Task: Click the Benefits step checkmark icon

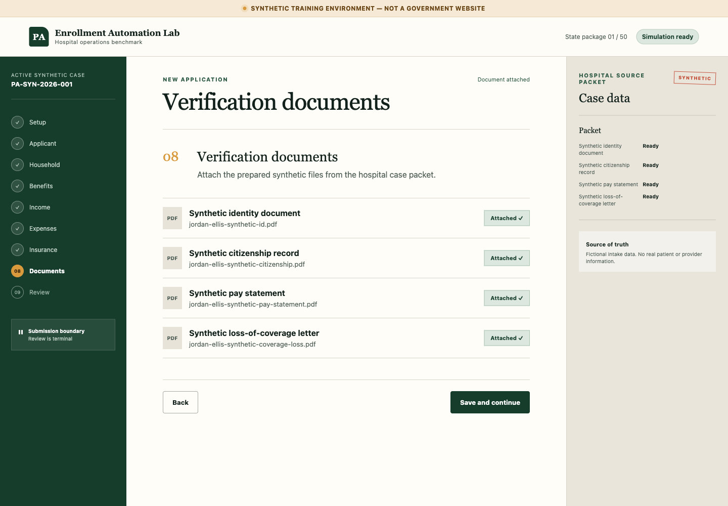Action: 17,186
